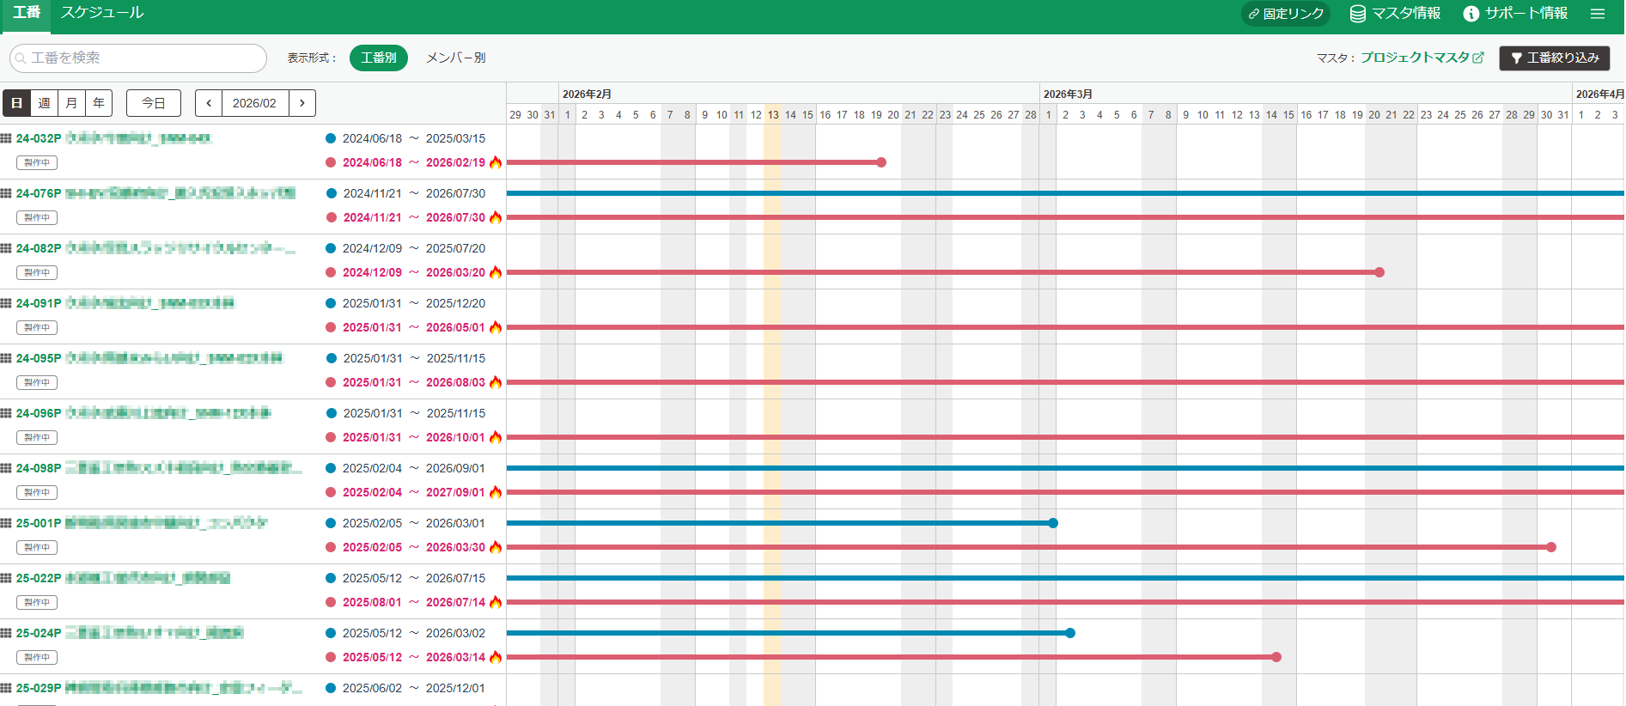This screenshot has width=1626, height=706.
Task: Click the 今日 button
Action: 154,103
